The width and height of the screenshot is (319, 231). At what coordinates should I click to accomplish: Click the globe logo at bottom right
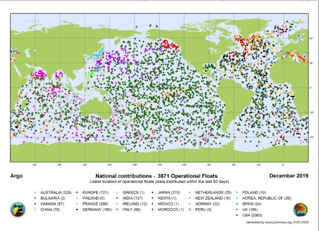(x=301, y=211)
